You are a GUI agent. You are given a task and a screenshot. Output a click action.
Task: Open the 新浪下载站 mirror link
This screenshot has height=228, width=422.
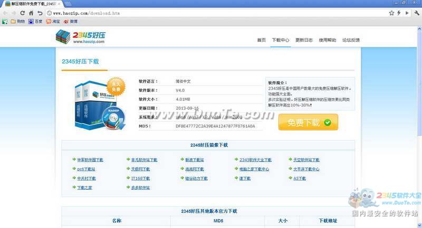pyautogui.click(x=195, y=160)
